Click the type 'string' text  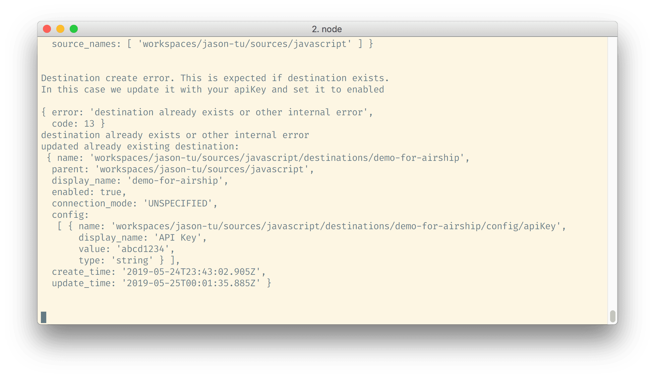click(x=132, y=260)
